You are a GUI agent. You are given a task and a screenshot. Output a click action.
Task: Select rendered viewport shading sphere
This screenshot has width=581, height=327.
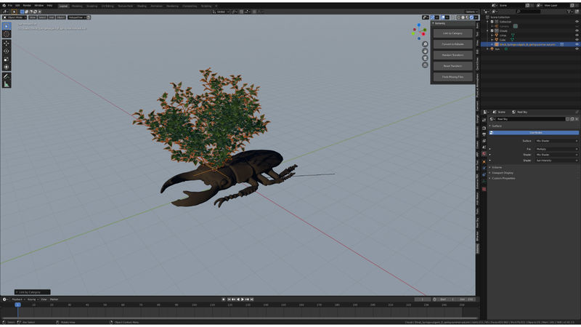pyautogui.click(x=471, y=17)
